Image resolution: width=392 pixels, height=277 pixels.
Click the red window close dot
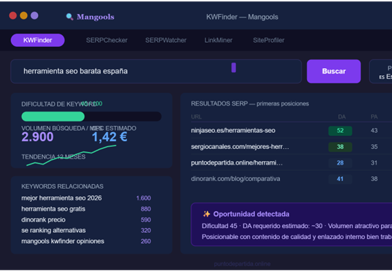(x=13, y=15)
